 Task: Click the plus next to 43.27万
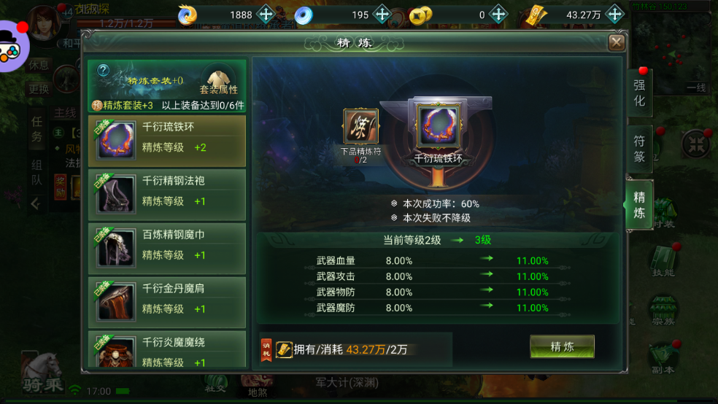615,15
